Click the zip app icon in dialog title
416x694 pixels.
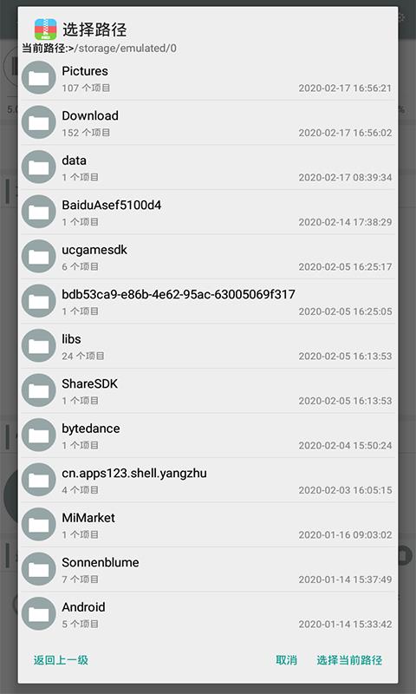(46, 29)
